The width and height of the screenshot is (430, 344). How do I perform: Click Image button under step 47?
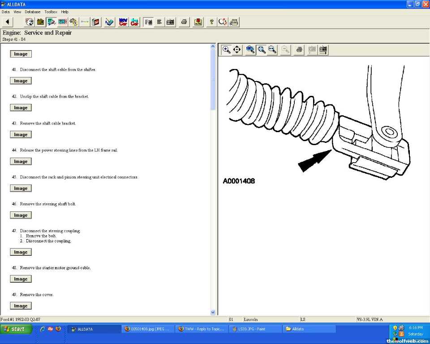(21, 252)
